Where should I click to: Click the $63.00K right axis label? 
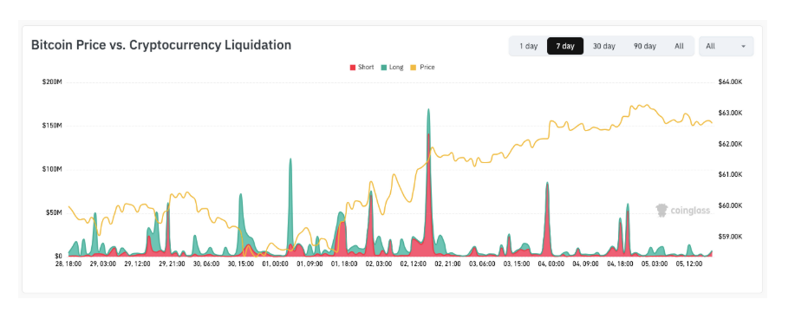pyautogui.click(x=730, y=113)
